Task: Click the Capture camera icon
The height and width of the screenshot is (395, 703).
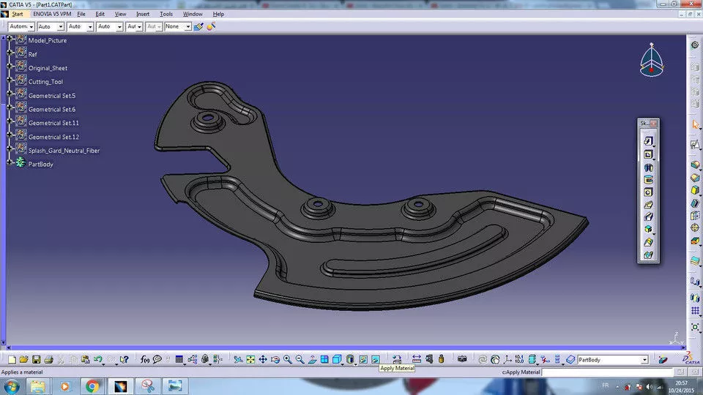Action: tap(462, 359)
